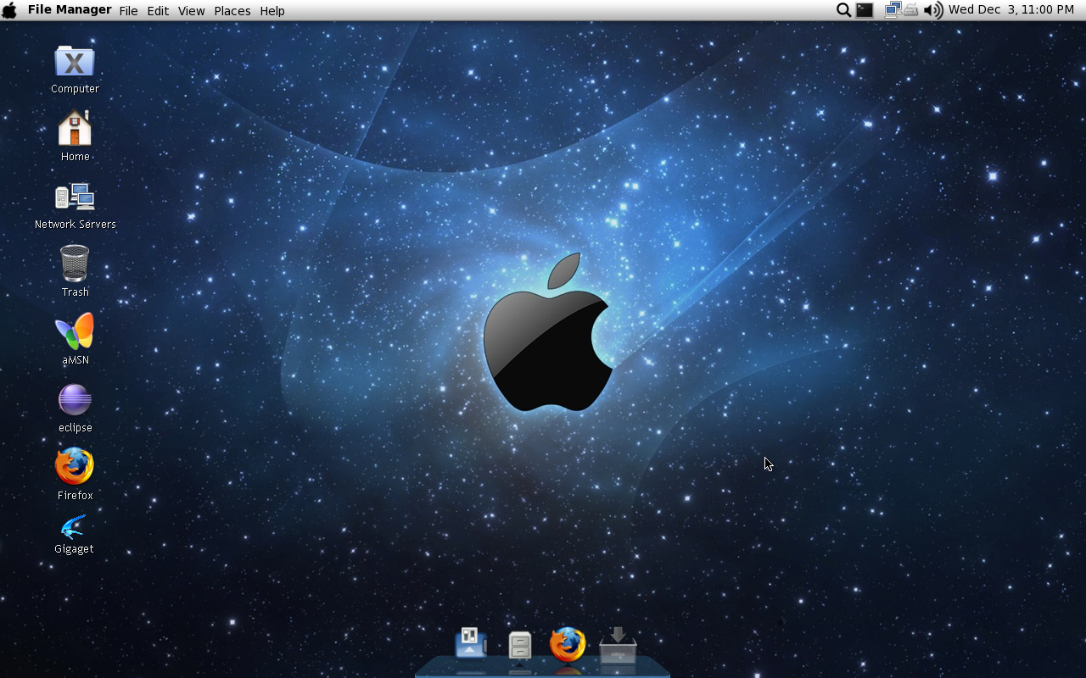Click the Apple logo in the menu bar
Screen dimensions: 1086x678
tap(9, 10)
